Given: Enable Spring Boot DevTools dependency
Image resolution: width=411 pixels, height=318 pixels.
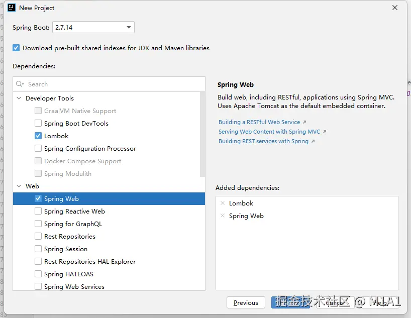Looking at the screenshot, I should (x=38, y=123).
